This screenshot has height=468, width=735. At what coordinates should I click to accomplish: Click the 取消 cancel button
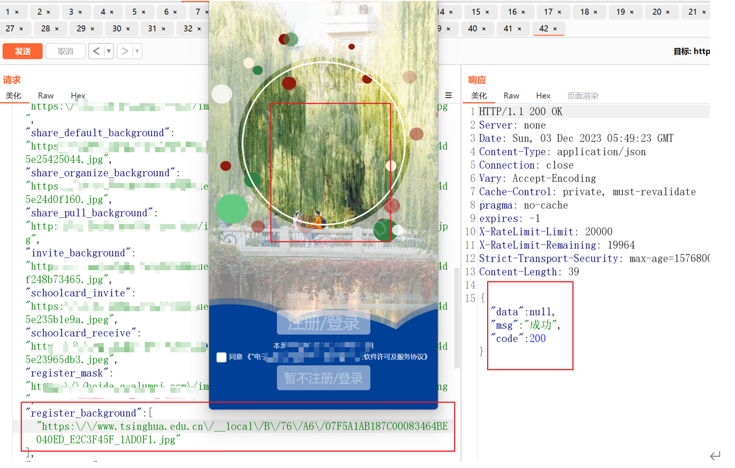point(66,51)
